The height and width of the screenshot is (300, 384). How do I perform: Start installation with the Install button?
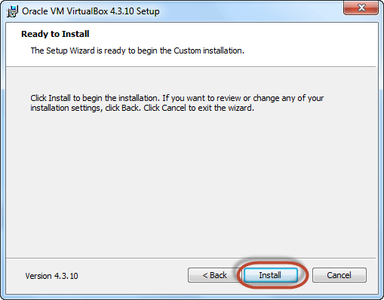(271, 275)
